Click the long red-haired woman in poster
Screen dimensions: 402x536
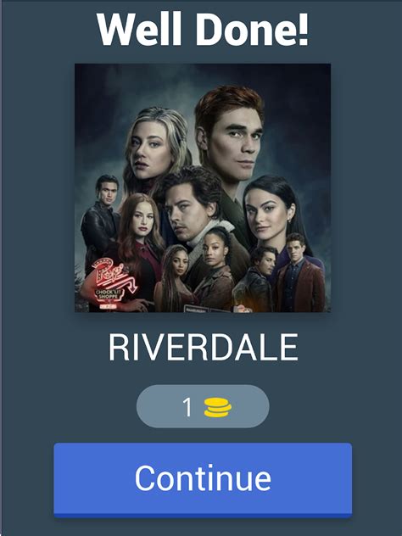tap(142, 232)
